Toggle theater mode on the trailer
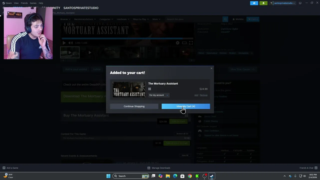This screenshot has width=320, height=180. pyautogui.click(x=184, y=43)
